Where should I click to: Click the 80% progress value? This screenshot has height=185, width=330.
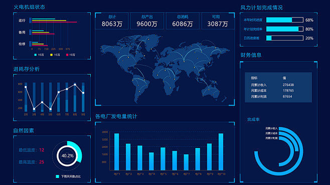(x=309, y=29)
